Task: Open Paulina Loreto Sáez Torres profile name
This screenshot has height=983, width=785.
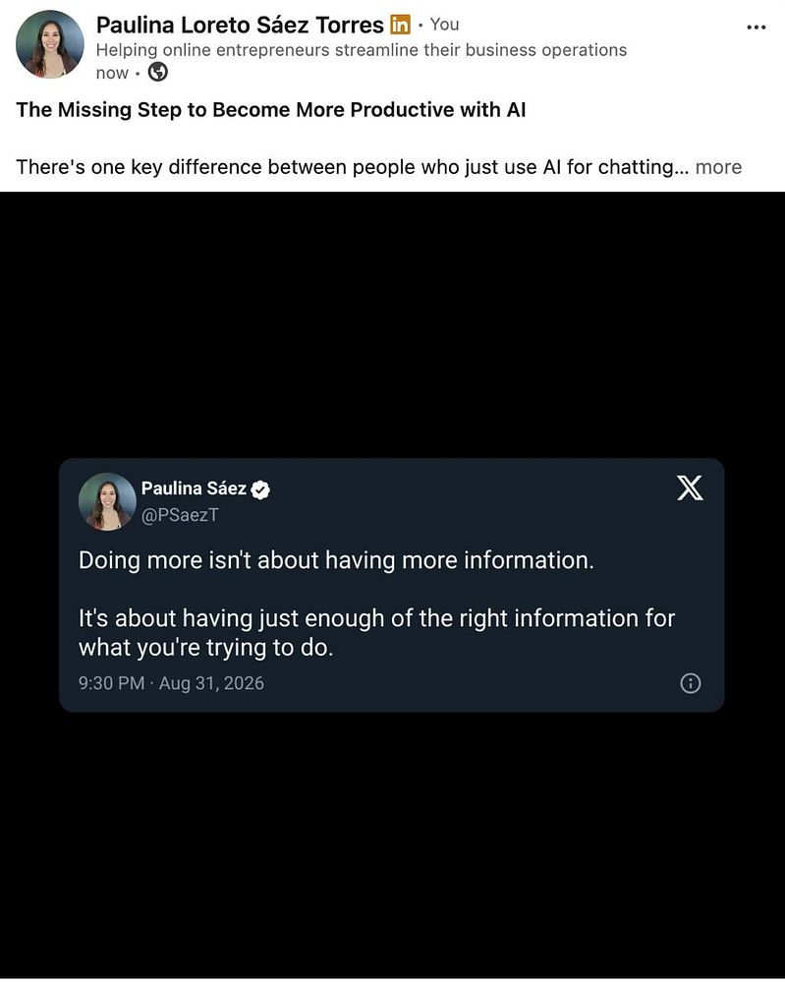Action: [240, 26]
